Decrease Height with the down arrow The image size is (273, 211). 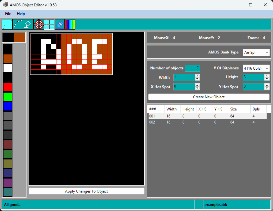click(x=267, y=79)
